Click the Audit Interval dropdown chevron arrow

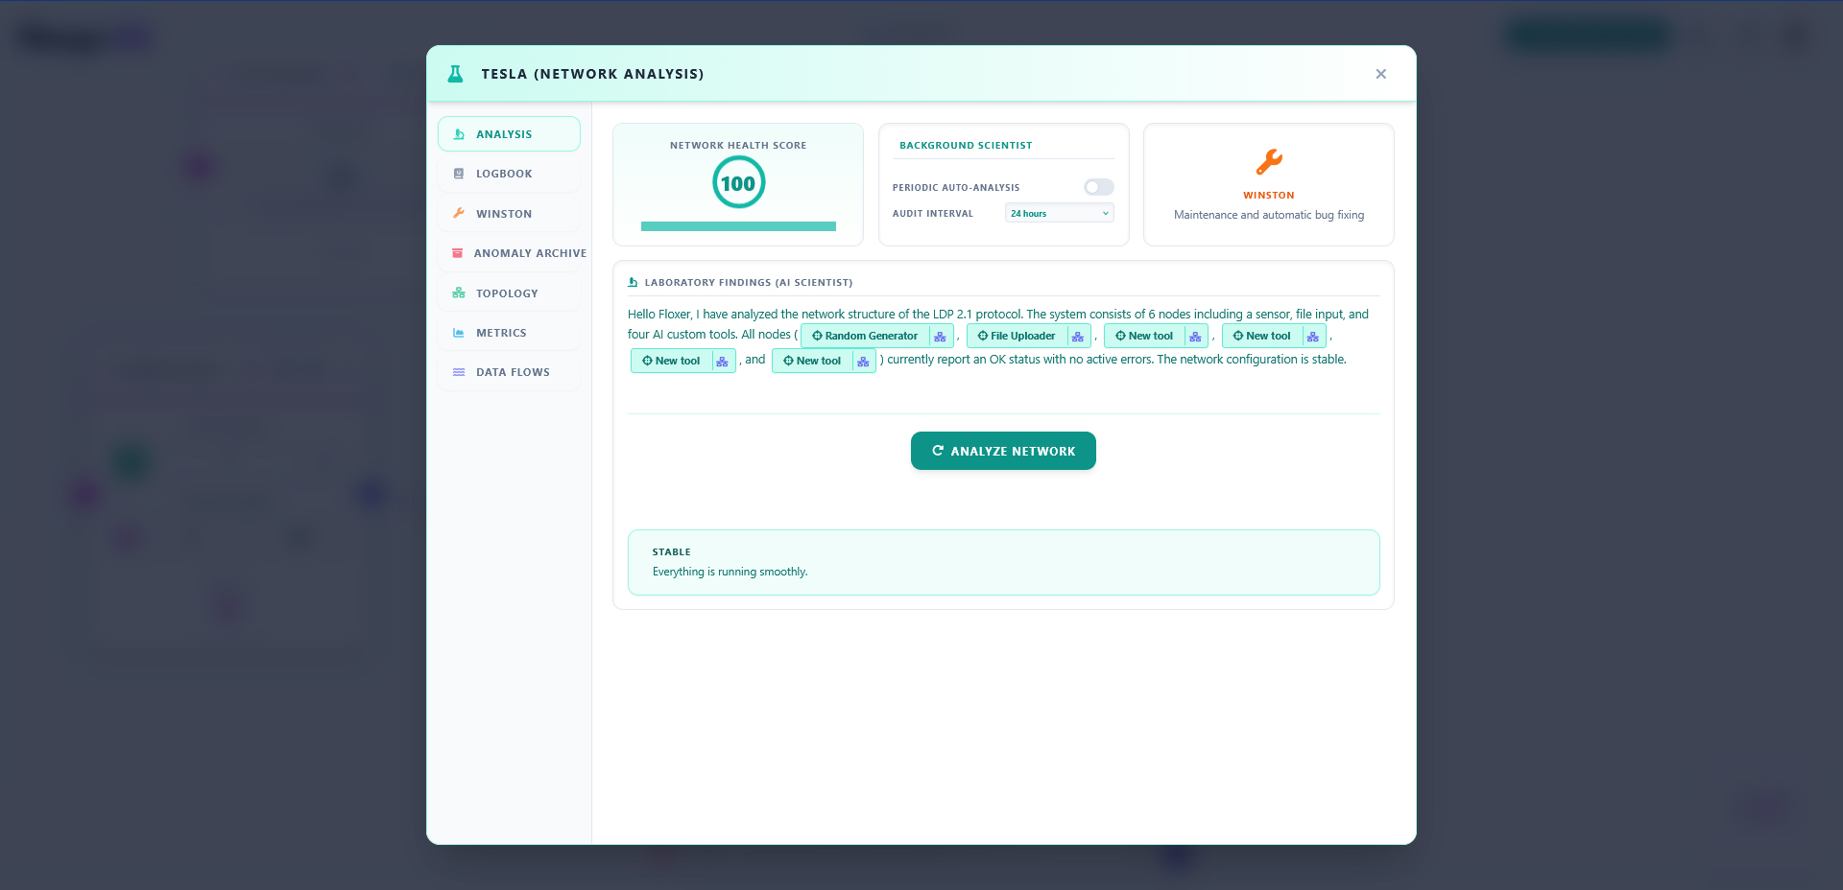point(1105,214)
